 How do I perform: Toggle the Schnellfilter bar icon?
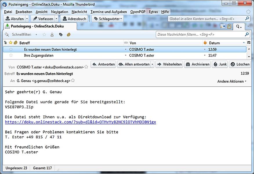7,34
